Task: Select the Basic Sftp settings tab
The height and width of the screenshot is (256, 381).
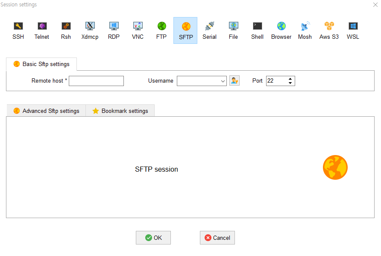Action: tap(41, 64)
